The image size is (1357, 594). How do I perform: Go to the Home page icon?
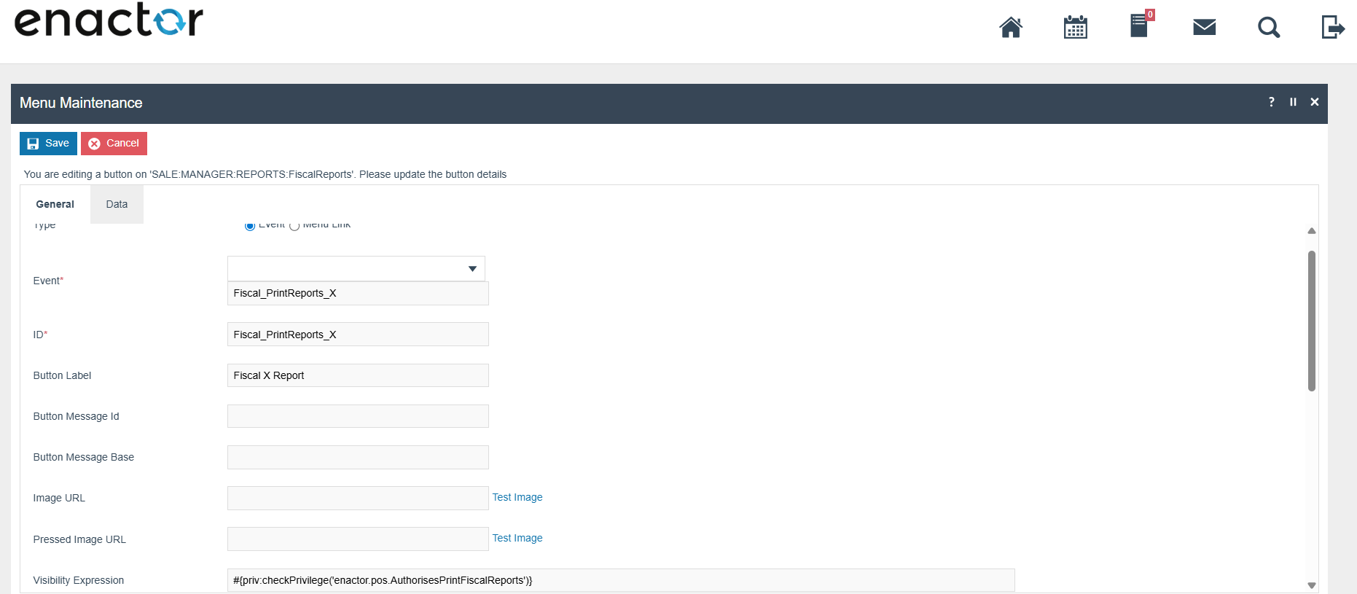[1010, 28]
